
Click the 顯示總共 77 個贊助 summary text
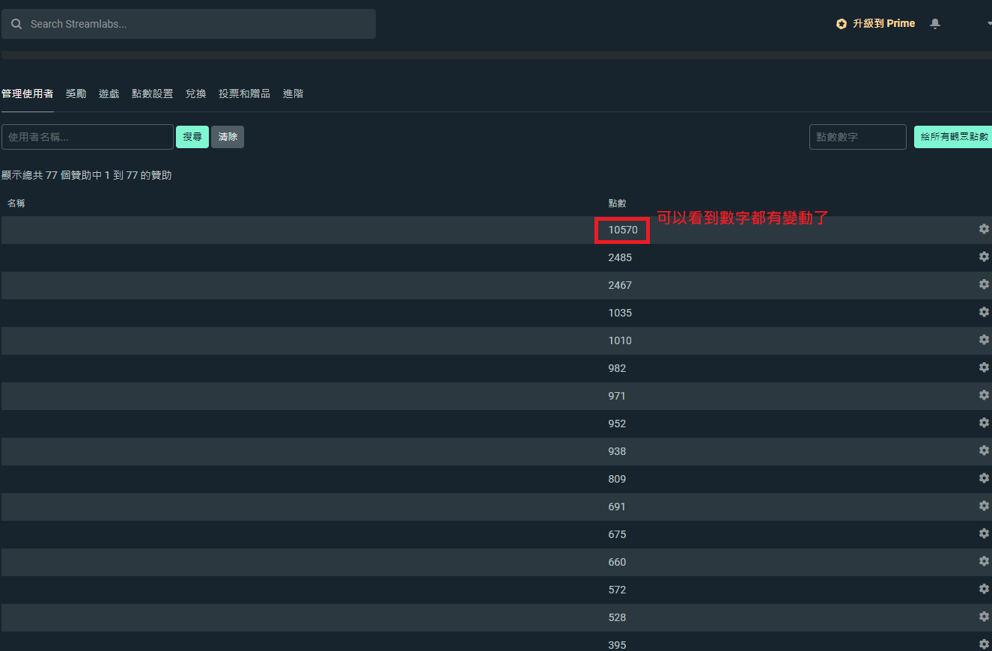coord(87,175)
